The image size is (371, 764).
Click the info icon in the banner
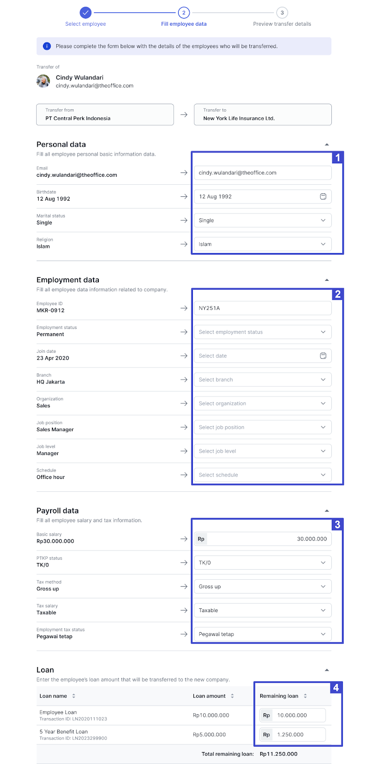coord(47,46)
